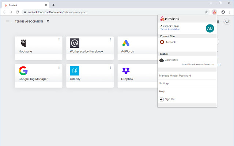
Task: Click the AU avatar in page header
Action: click(x=227, y=22)
